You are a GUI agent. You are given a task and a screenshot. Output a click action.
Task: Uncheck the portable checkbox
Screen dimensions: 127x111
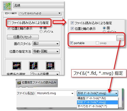[72, 43]
